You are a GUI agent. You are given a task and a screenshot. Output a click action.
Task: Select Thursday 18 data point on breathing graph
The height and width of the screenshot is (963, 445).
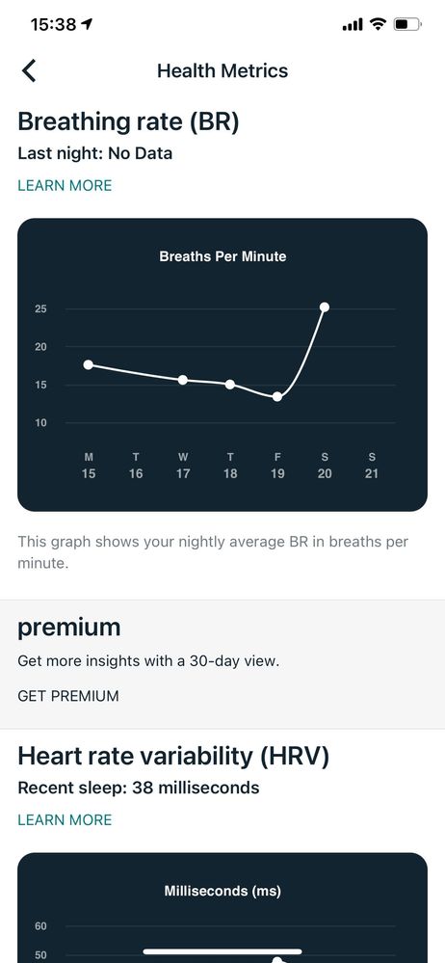click(x=230, y=385)
